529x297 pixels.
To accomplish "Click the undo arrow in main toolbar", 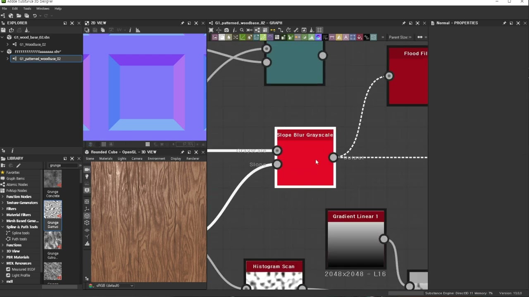I will [x=35, y=16].
